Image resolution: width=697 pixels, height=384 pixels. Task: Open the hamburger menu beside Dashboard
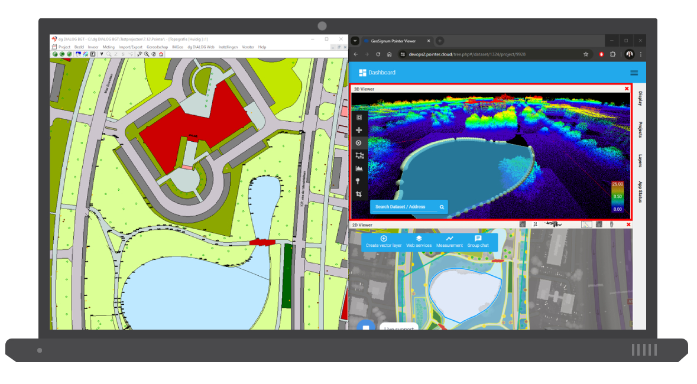[634, 73]
